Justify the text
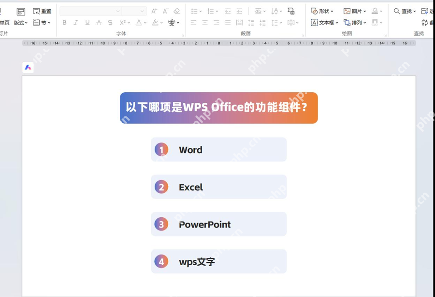This screenshot has height=297, width=435. [x=228, y=23]
